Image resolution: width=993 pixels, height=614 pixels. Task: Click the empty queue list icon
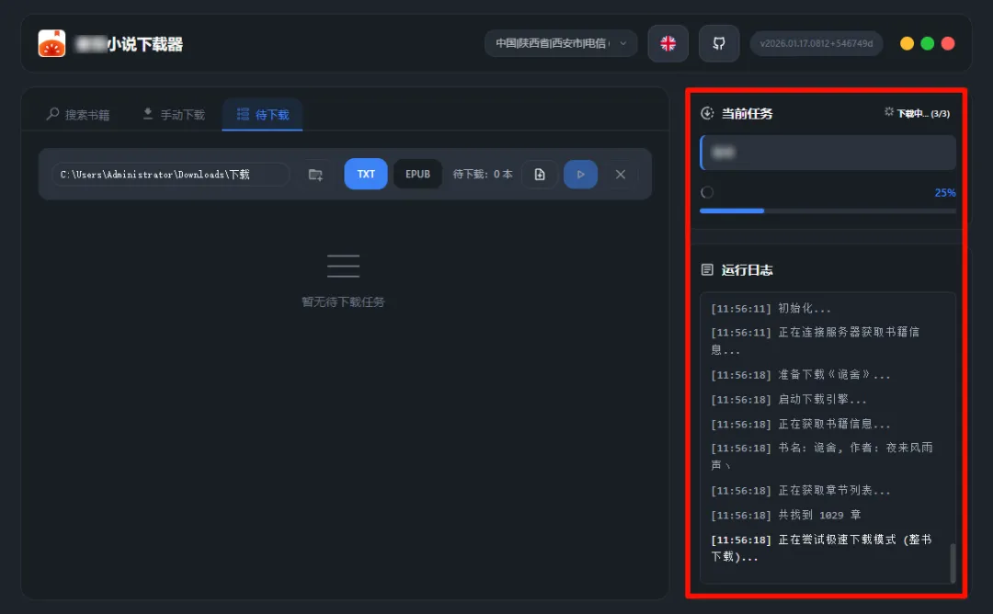coord(343,266)
